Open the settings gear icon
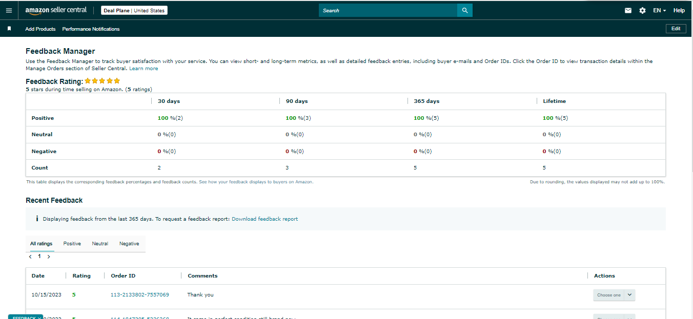The height and width of the screenshot is (319, 693). pyautogui.click(x=642, y=10)
